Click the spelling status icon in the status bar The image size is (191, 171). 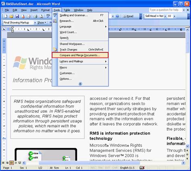click(x=142, y=168)
